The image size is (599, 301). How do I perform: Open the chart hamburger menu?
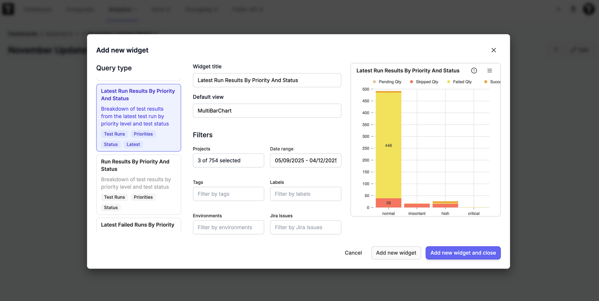[490, 70]
